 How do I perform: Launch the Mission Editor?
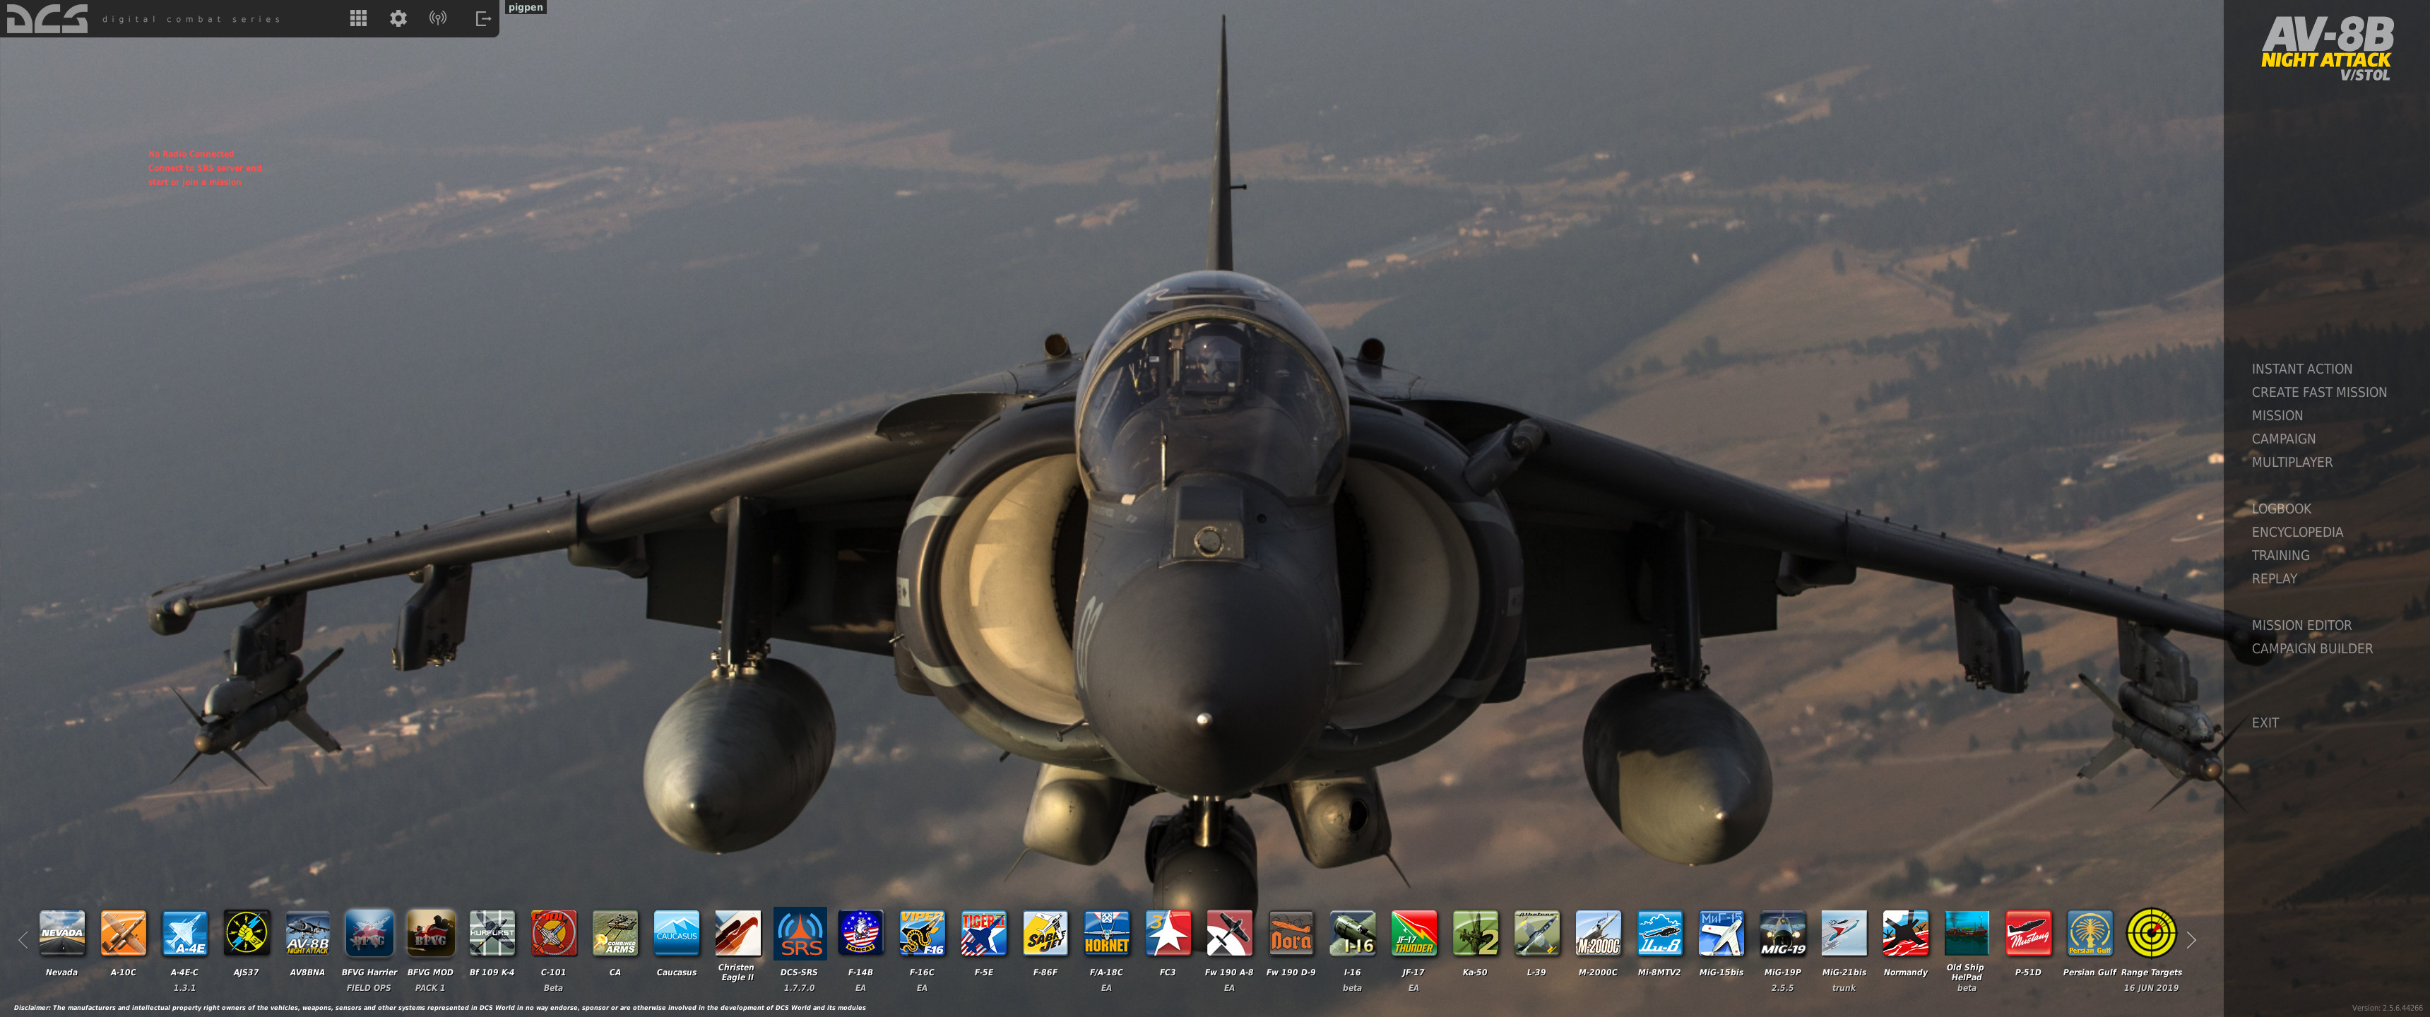[2301, 626]
